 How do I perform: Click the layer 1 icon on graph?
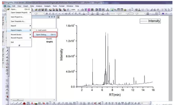click(x=59, y=17)
